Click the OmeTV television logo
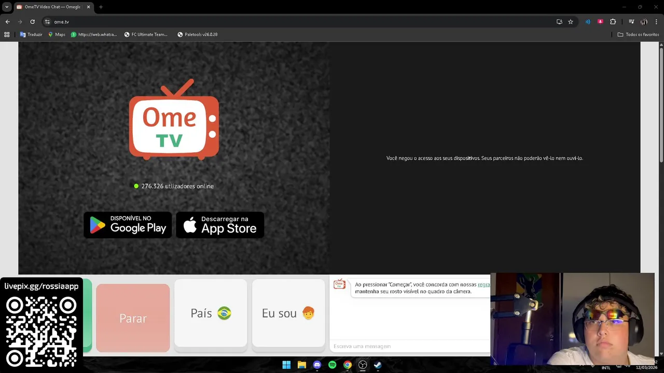The image size is (664, 373). point(174,119)
